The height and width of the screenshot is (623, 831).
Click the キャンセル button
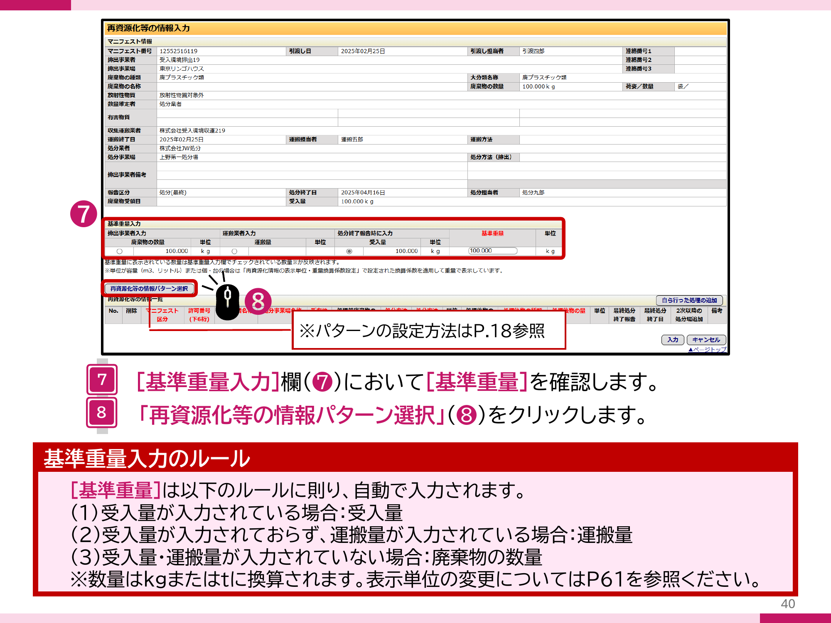(x=706, y=340)
